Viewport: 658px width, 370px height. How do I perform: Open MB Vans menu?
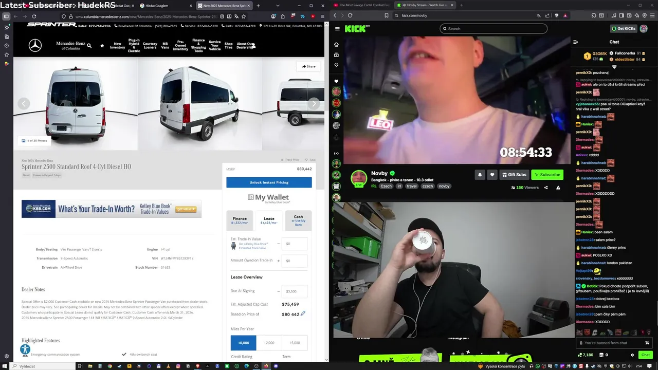pos(165,46)
